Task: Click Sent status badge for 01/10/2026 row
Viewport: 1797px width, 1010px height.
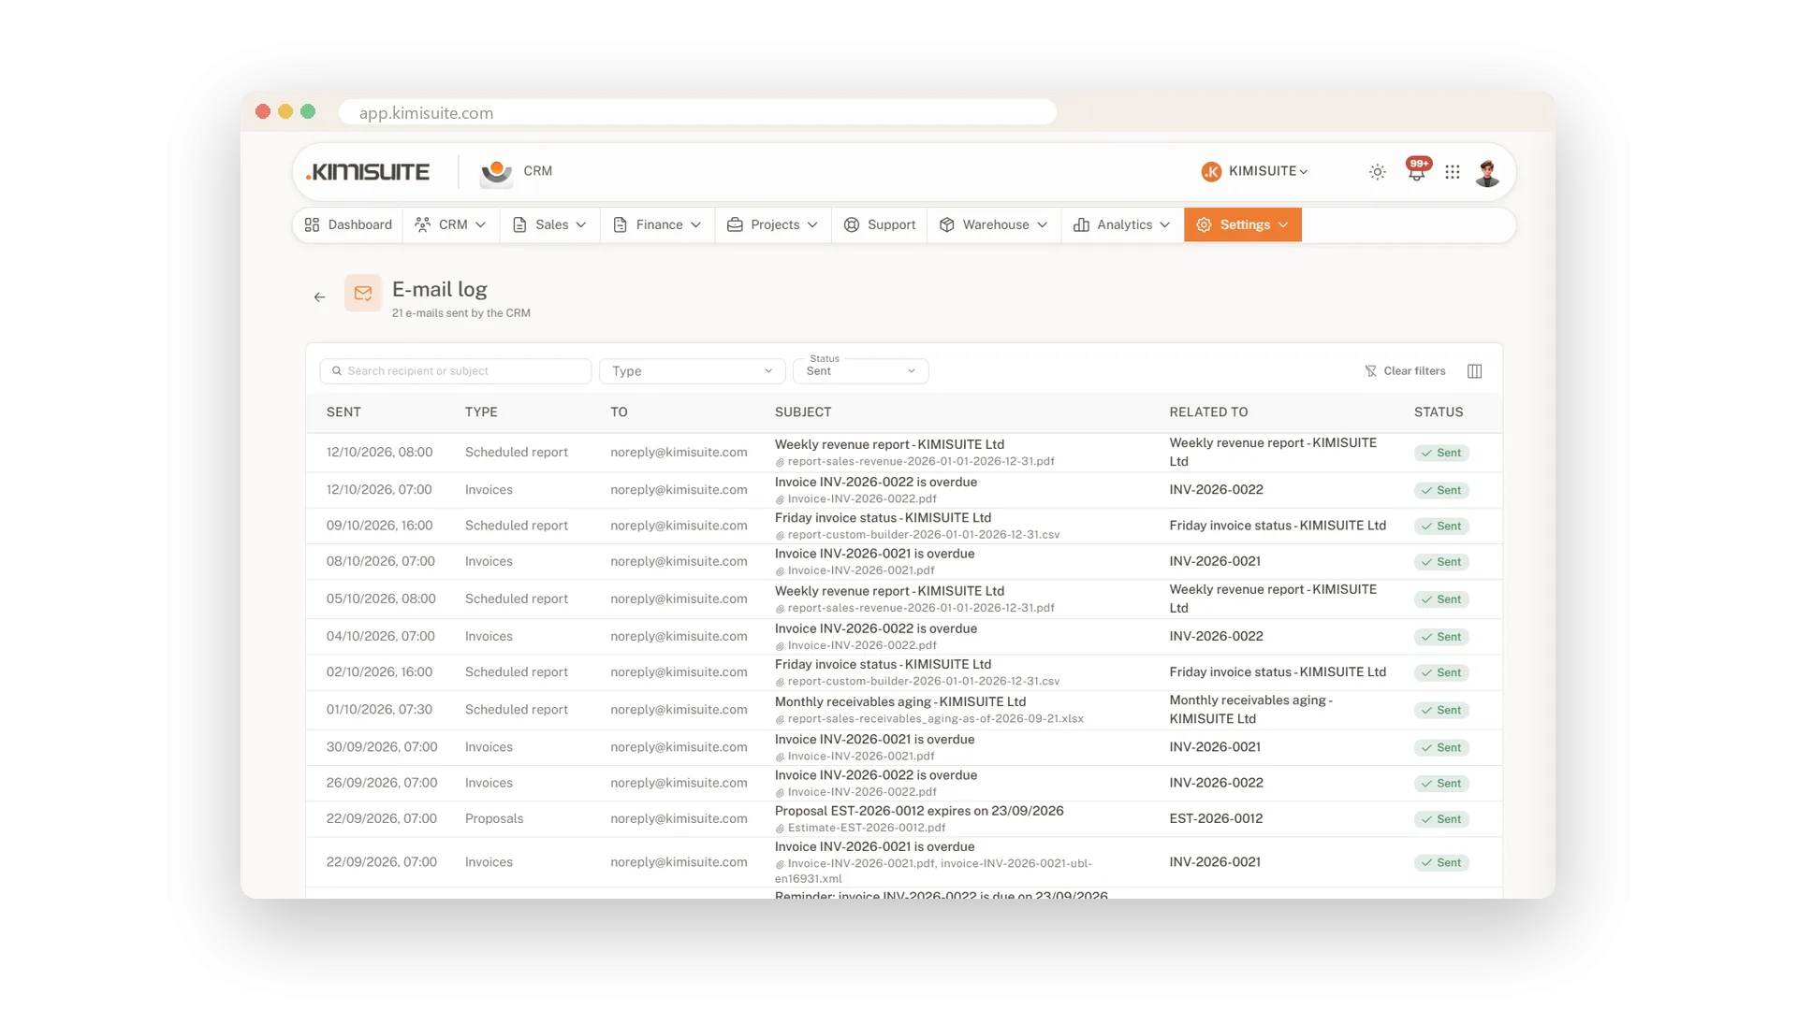Action: [x=1441, y=711]
